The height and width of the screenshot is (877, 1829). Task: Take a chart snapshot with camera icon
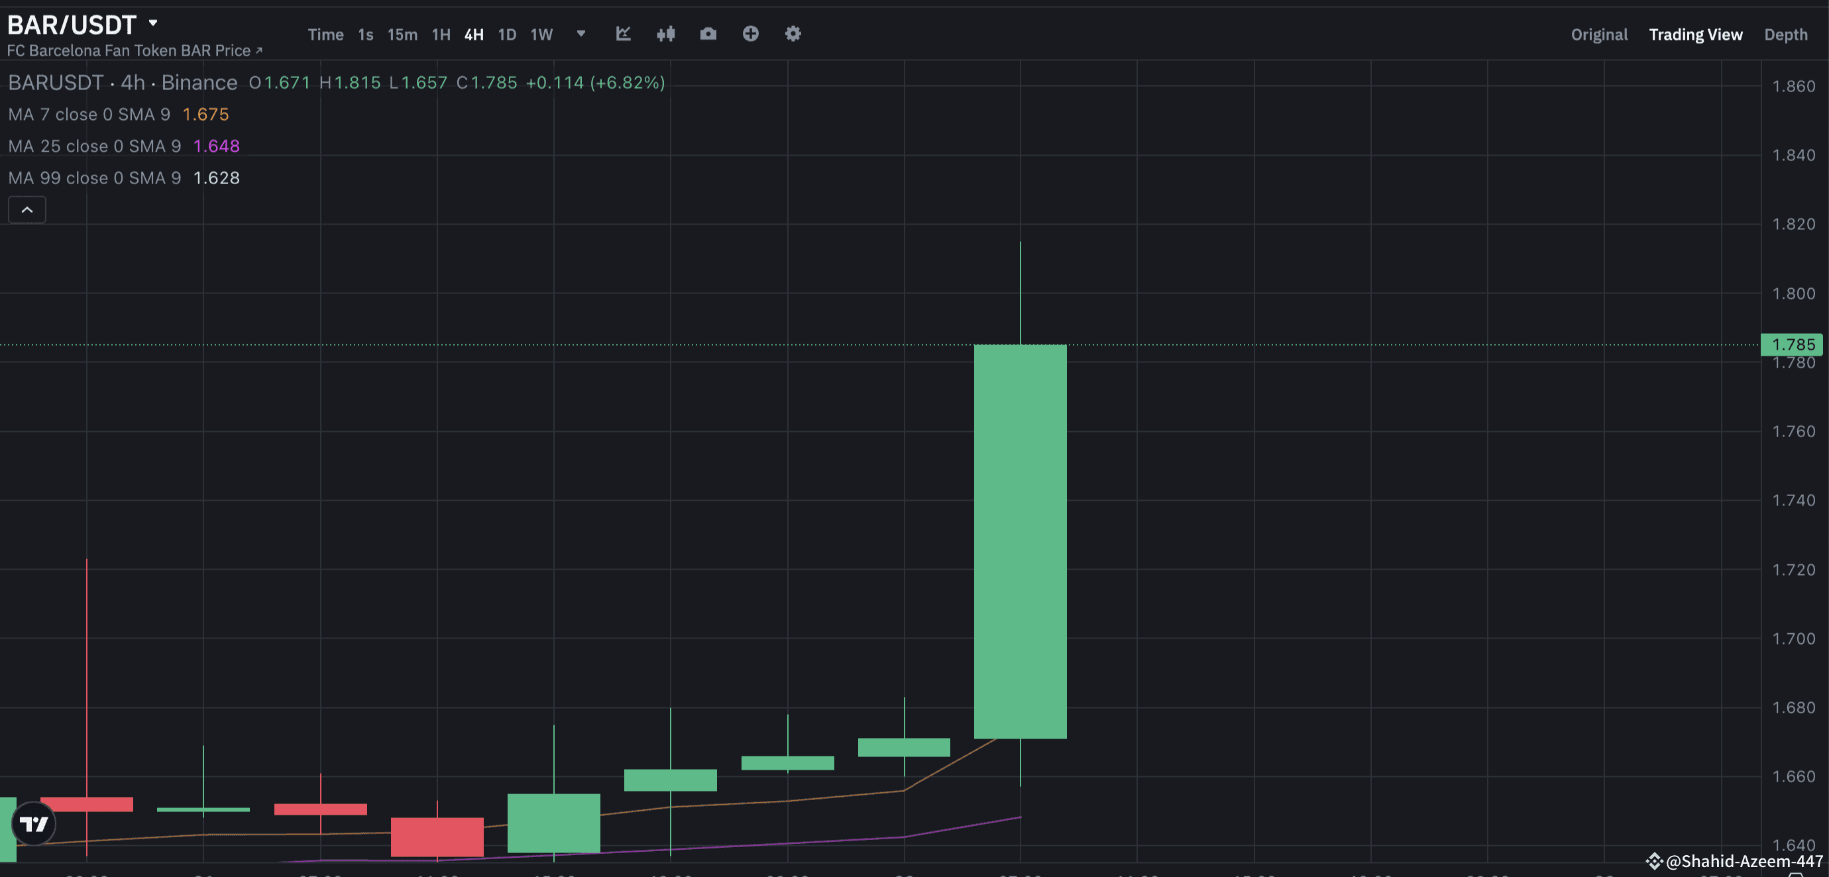[708, 33]
